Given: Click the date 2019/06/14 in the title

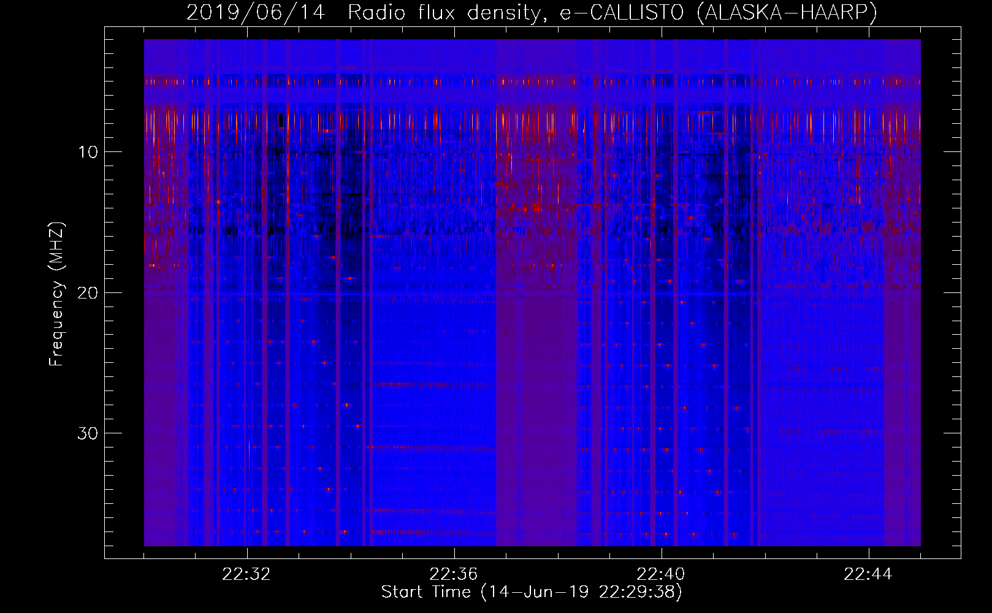Looking at the screenshot, I should tap(256, 13).
